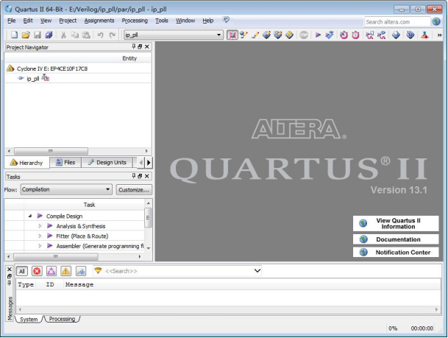Click the Save All toolbar icon
Image resolution: width=448 pixels, height=338 pixels.
49,35
